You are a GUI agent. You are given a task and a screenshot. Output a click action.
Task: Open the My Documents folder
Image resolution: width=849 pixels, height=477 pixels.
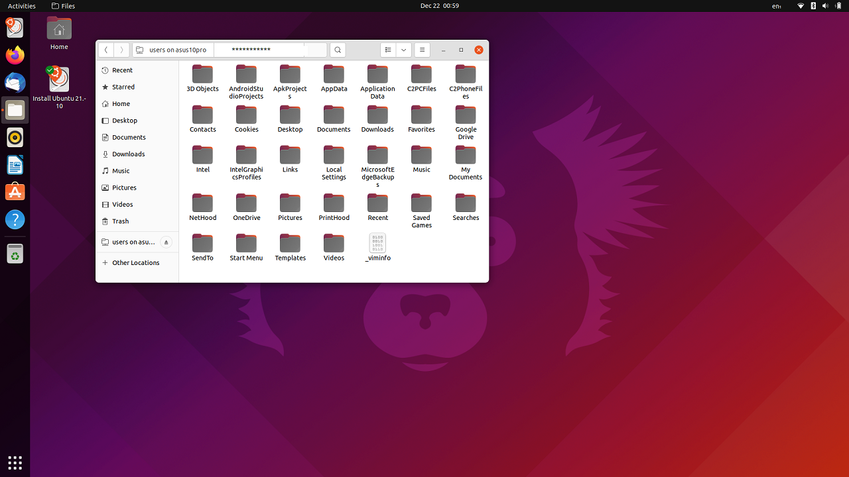[x=466, y=163]
